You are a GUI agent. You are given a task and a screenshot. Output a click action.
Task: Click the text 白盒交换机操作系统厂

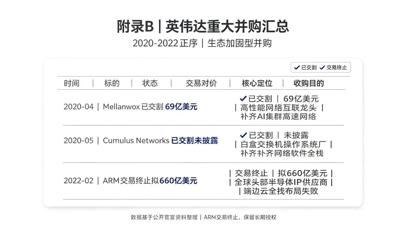pos(283,144)
